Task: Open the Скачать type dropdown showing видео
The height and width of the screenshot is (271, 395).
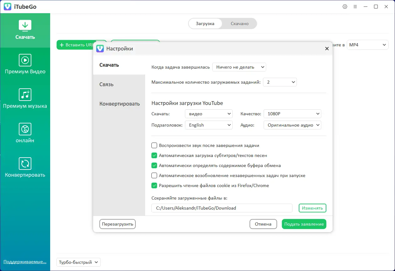Action: [209, 114]
